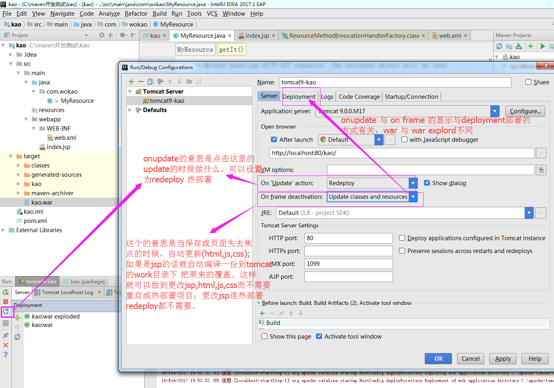This screenshot has height=388, width=554.
Task: Open VM options expand field icon
Action: click(541, 170)
